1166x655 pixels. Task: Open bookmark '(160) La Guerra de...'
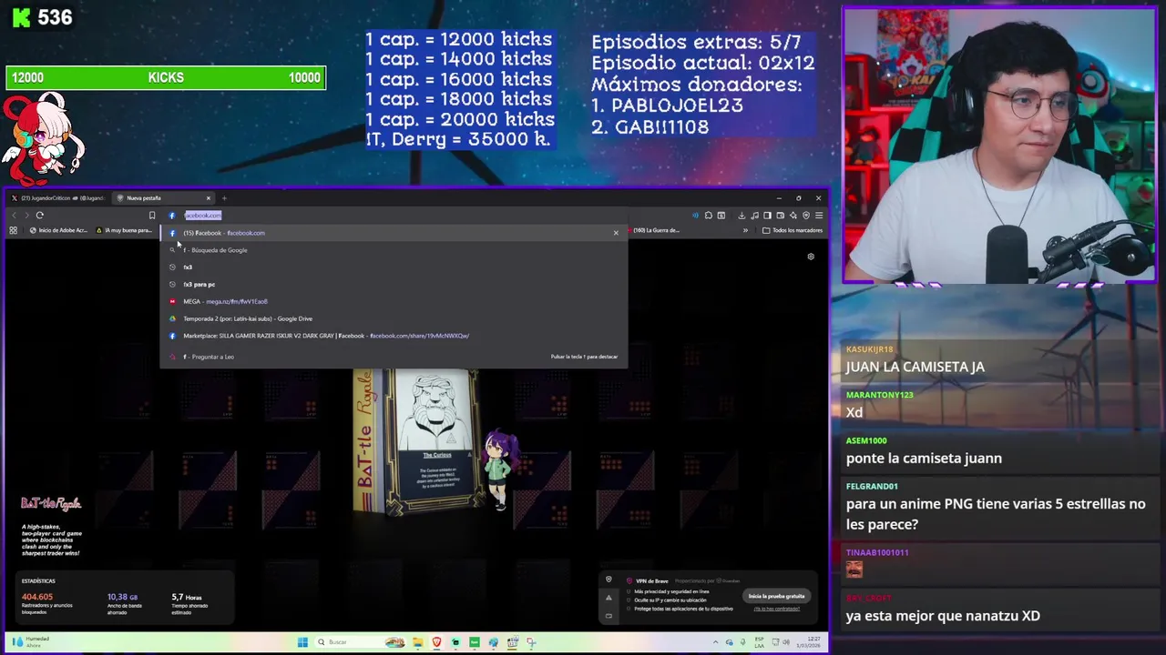[x=652, y=230]
